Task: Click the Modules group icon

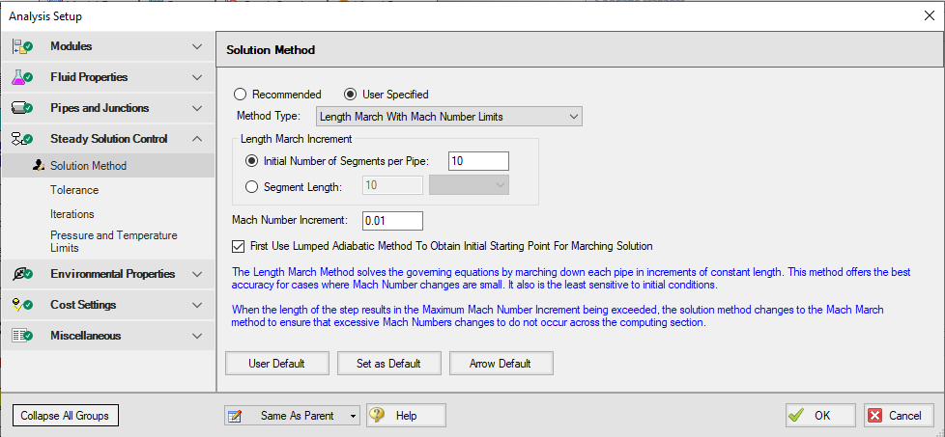Action: pos(22,46)
